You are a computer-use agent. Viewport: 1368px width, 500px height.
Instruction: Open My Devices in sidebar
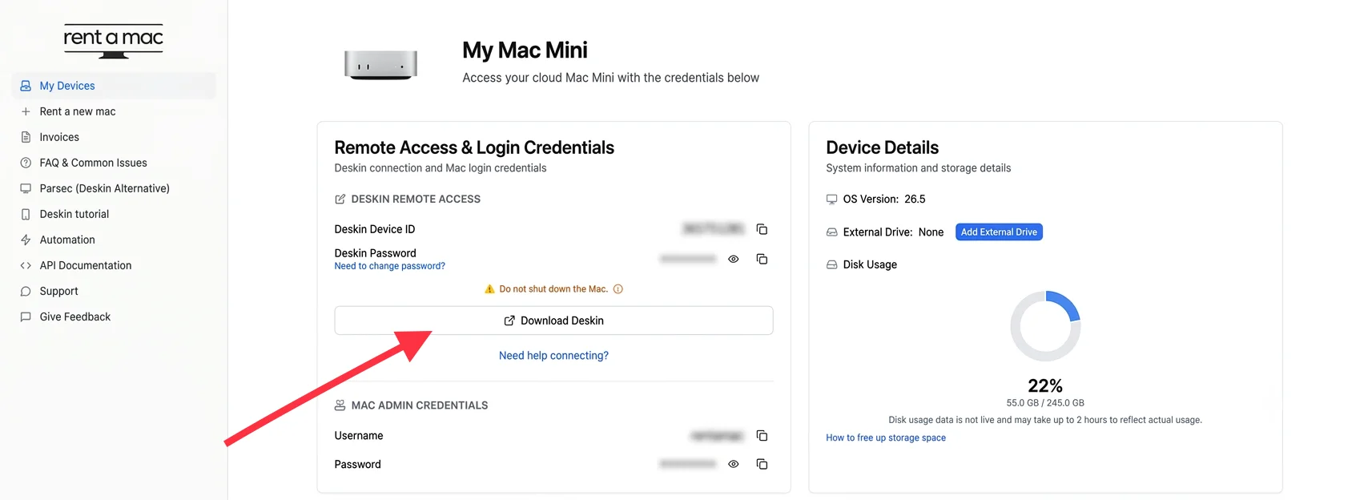tap(114, 86)
